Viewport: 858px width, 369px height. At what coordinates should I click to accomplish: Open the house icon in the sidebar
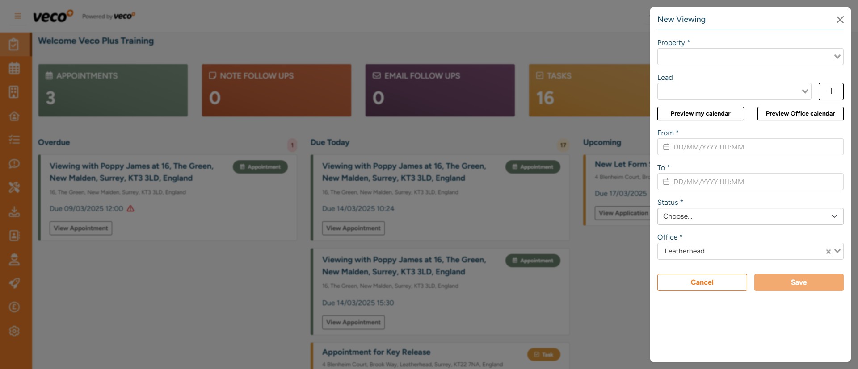pyautogui.click(x=14, y=116)
